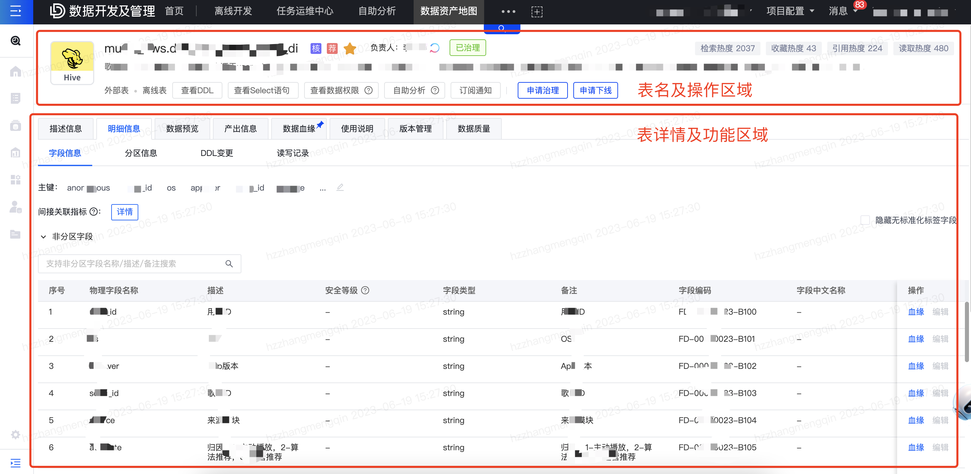Toggle 隐藏无标准化标签字段 checkbox

click(x=865, y=220)
